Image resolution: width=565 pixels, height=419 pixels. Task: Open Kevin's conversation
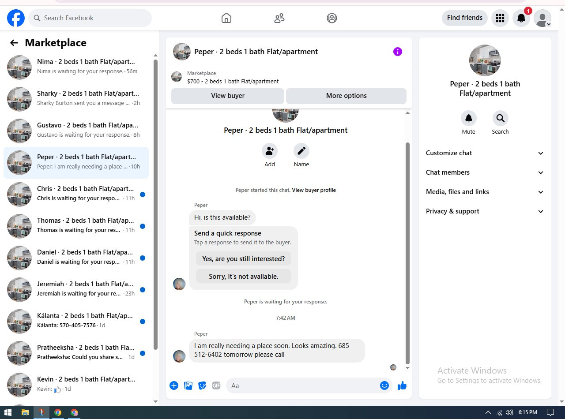click(x=76, y=385)
